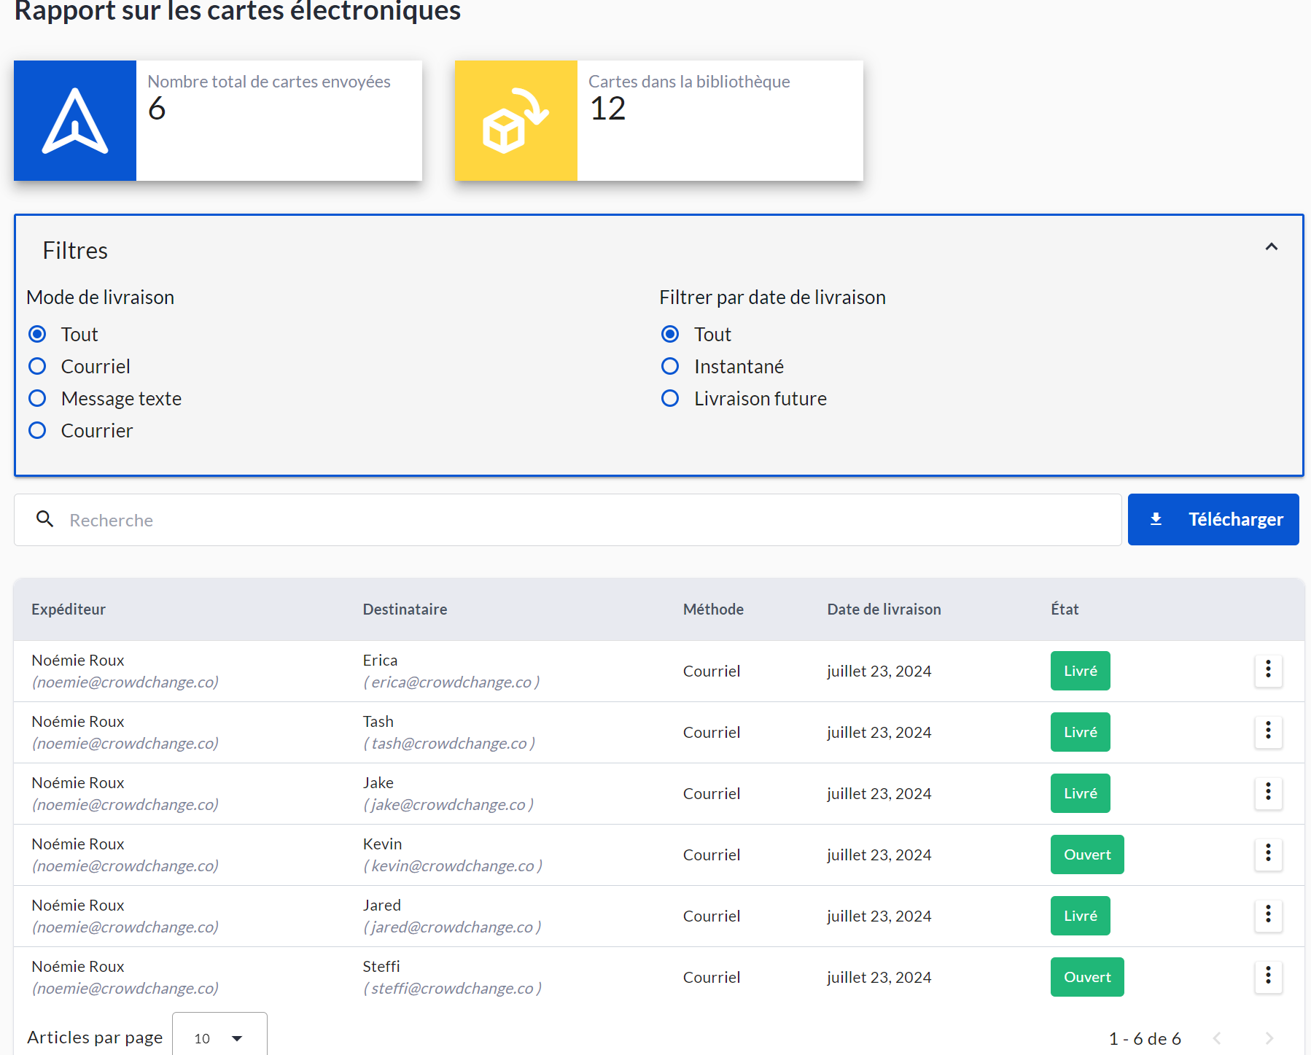Sort by the Expéditeur column header
This screenshot has height=1055, width=1311.
tap(69, 610)
